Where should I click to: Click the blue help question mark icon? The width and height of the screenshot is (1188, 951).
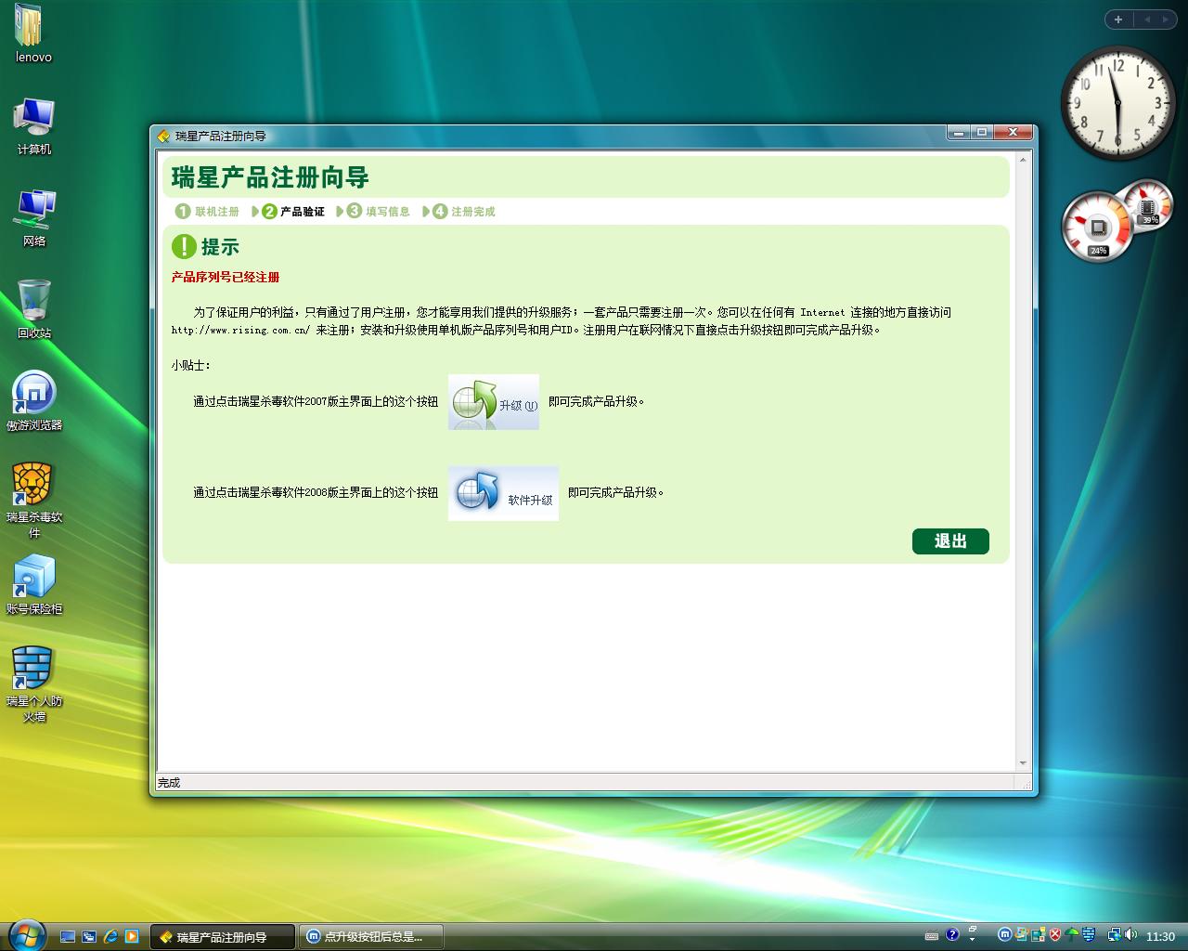[952, 935]
